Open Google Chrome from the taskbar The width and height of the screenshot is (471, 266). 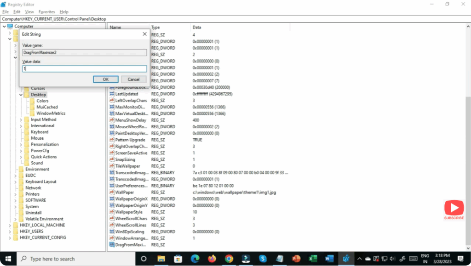coord(229,259)
